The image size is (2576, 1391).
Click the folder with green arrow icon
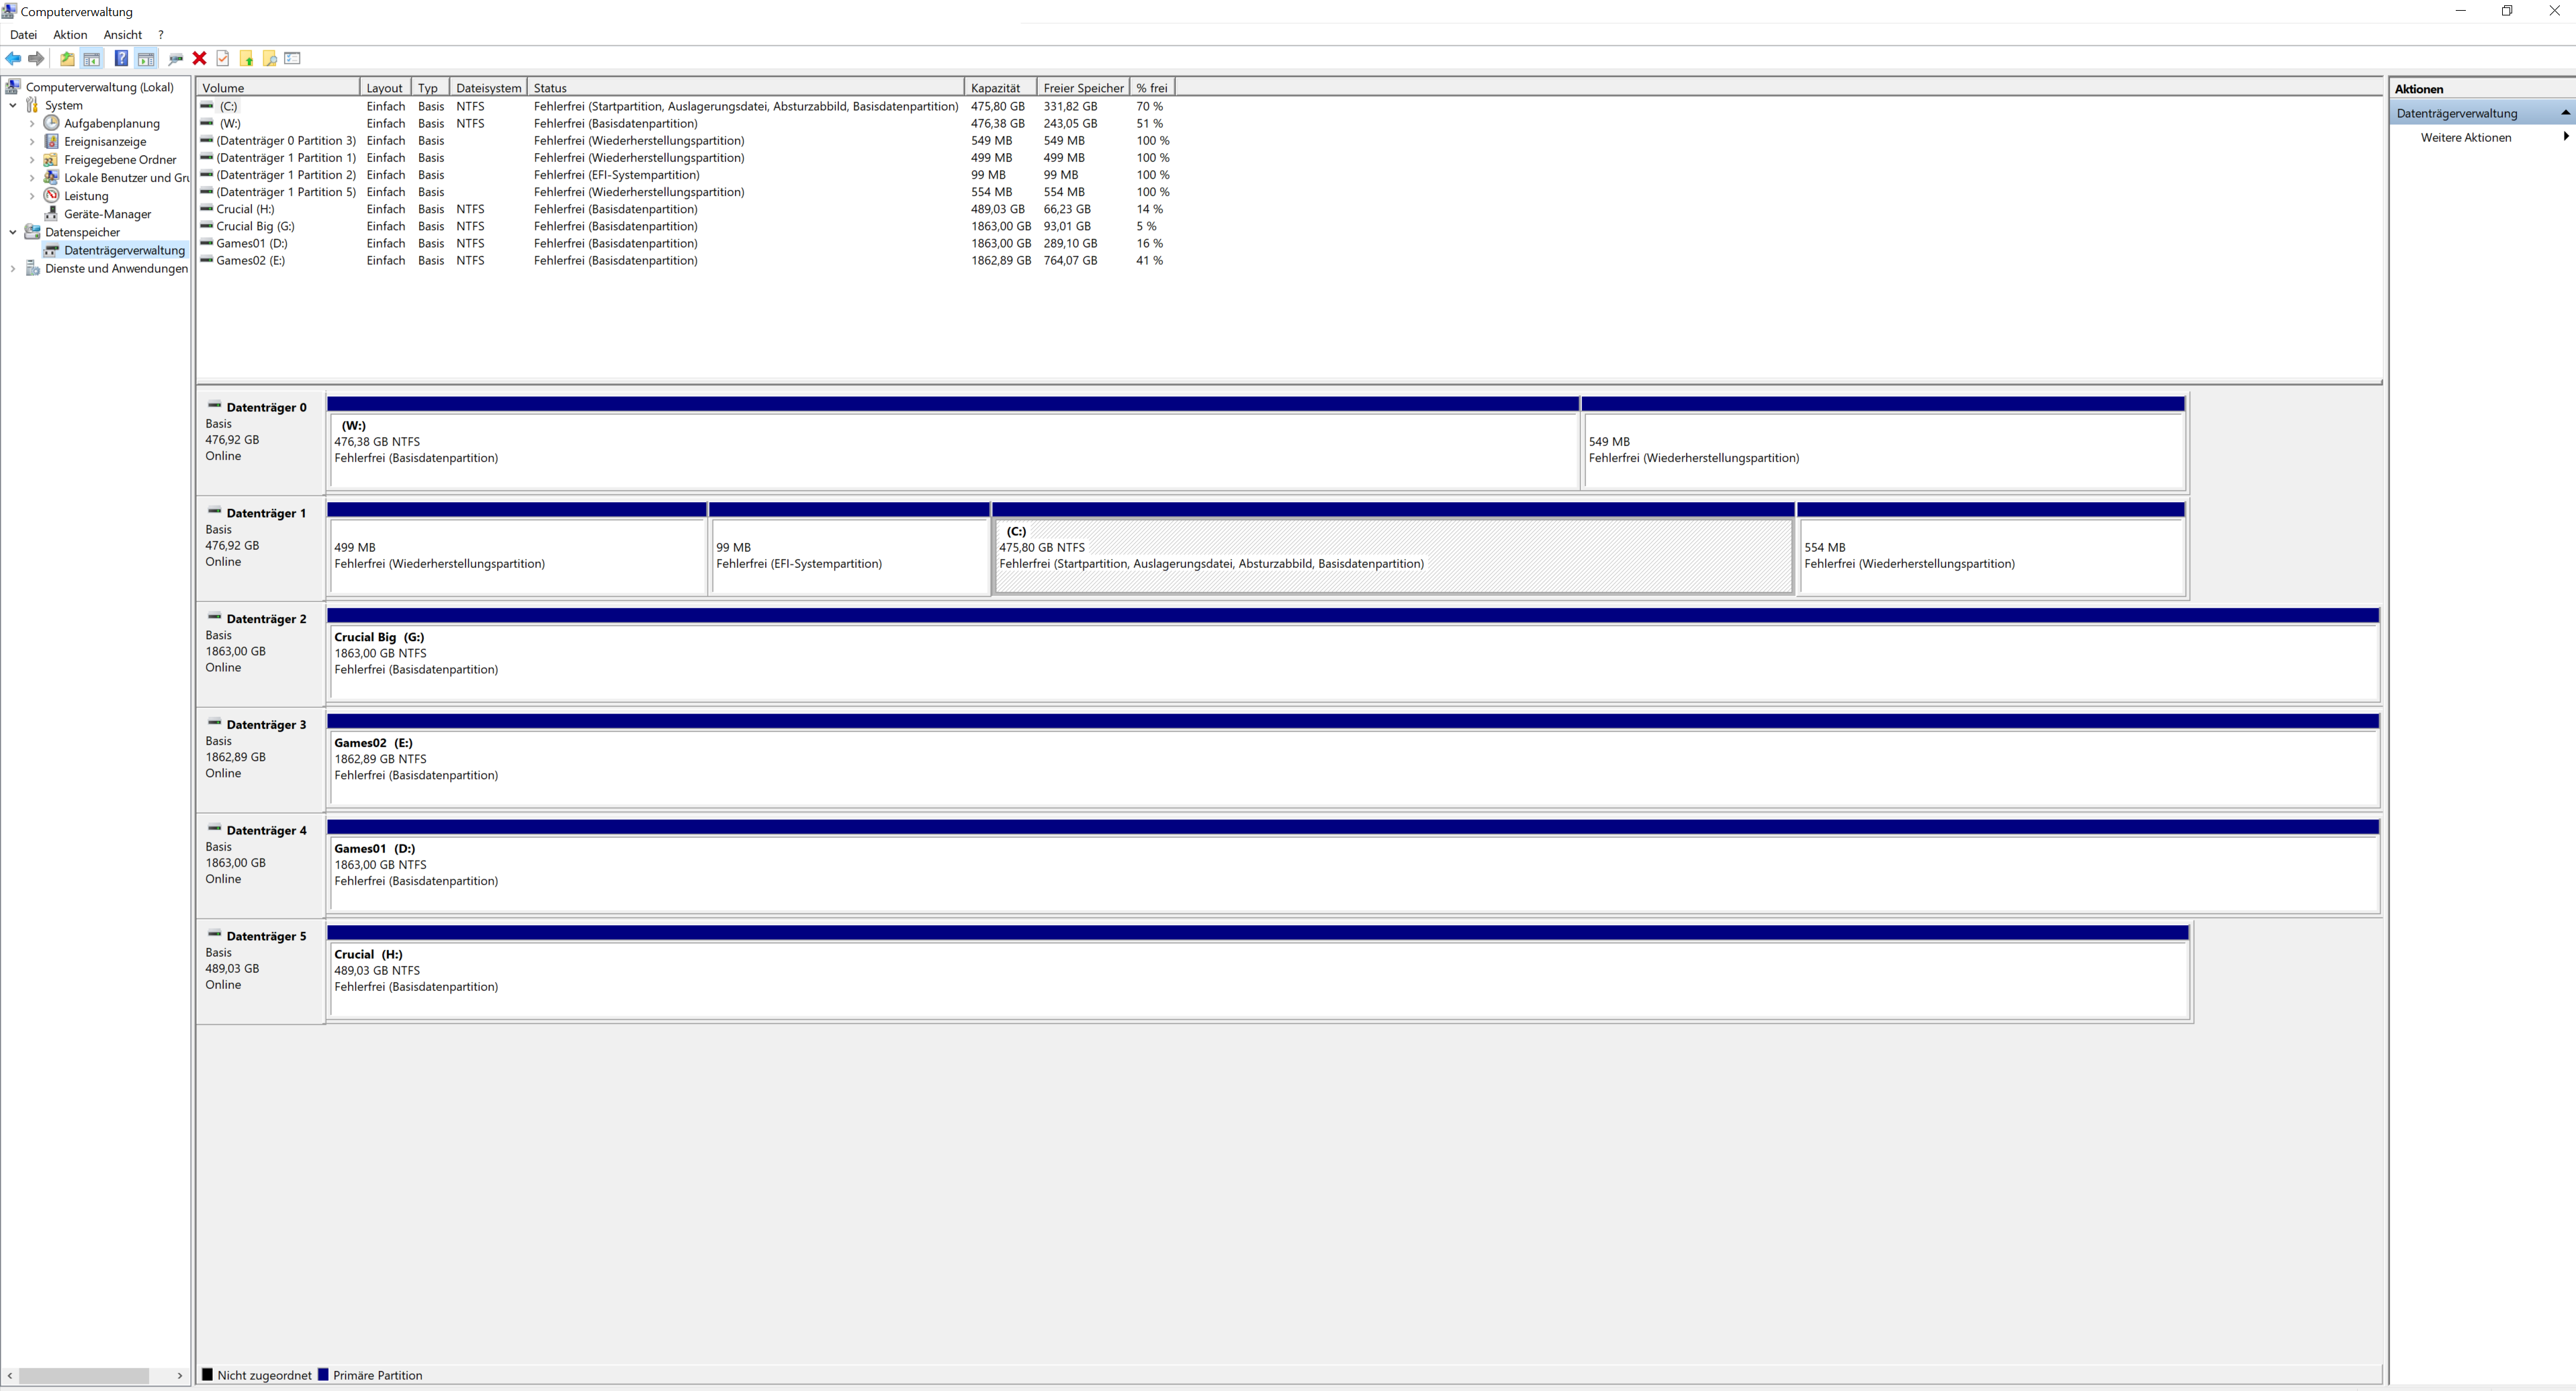(246, 59)
